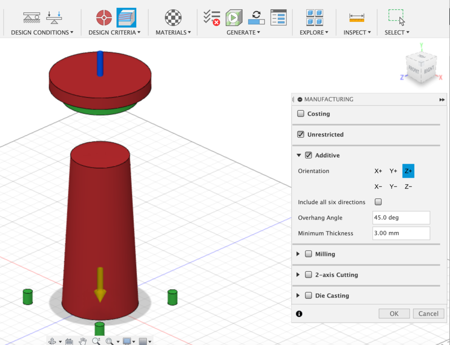Open the Design Conditions menu

(42, 32)
